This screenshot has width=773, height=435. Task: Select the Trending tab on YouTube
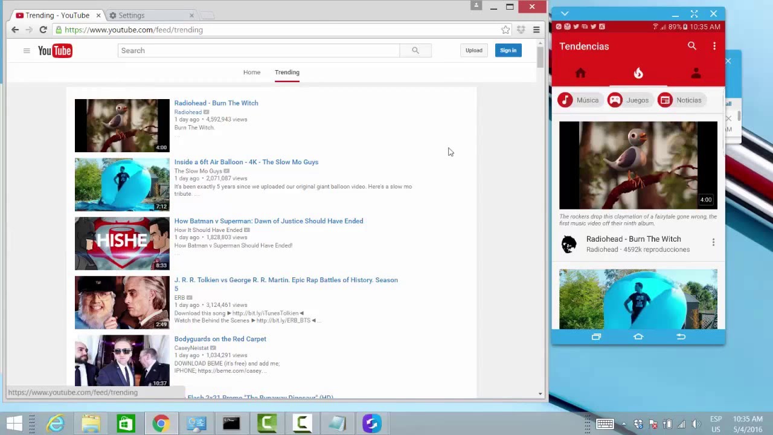[x=287, y=72]
